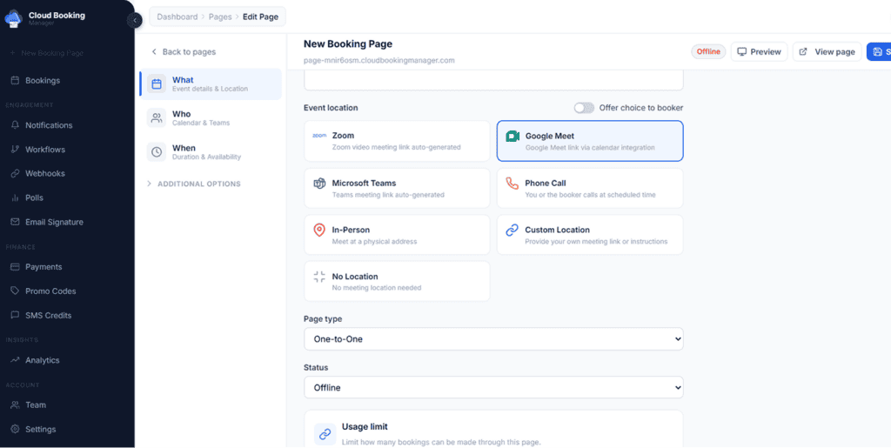Click the Pages breadcrumb link

[218, 17]
